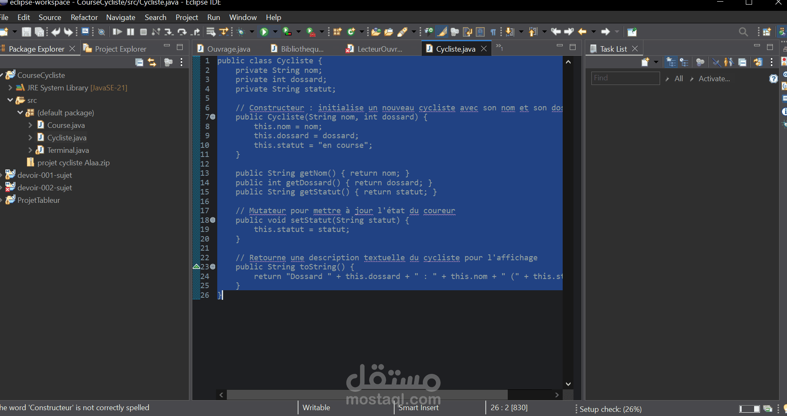Click the Open Type icon

[x=376, y=32]
